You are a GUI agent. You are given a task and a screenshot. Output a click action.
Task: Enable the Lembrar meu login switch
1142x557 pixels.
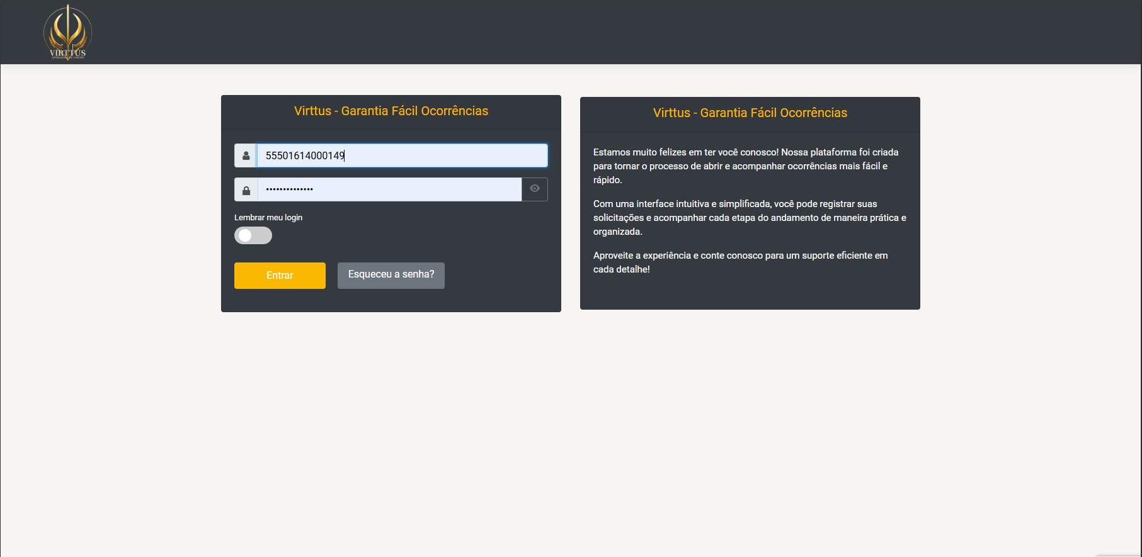coord(253,235)
